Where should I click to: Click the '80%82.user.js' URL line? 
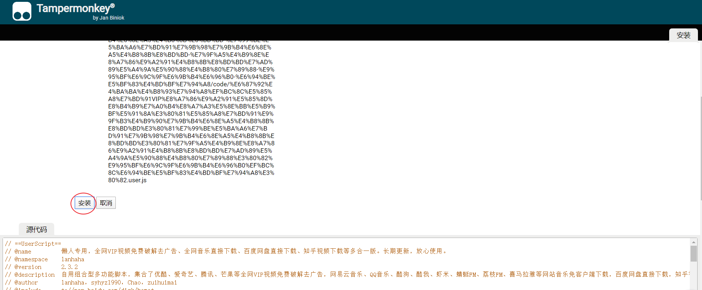click(127, 180)
